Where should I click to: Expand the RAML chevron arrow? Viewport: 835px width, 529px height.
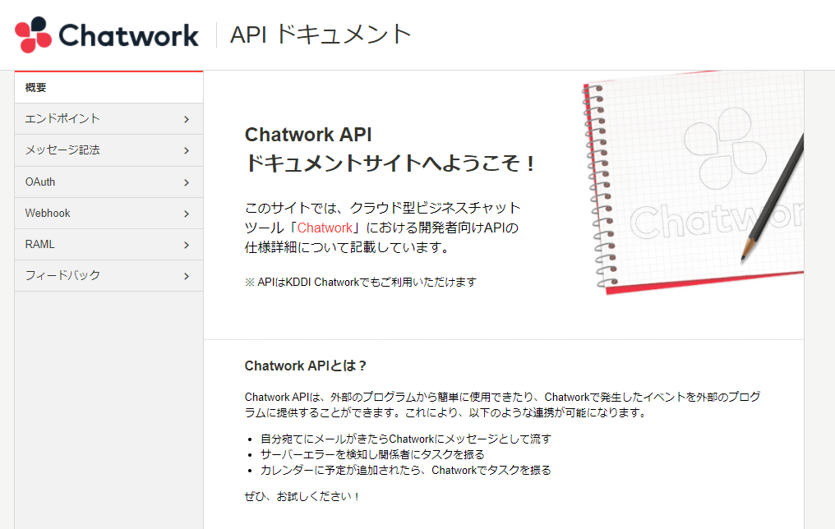coord(187,245)
